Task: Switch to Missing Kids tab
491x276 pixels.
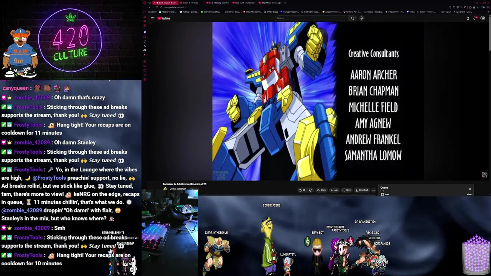Action: [217, 3]
